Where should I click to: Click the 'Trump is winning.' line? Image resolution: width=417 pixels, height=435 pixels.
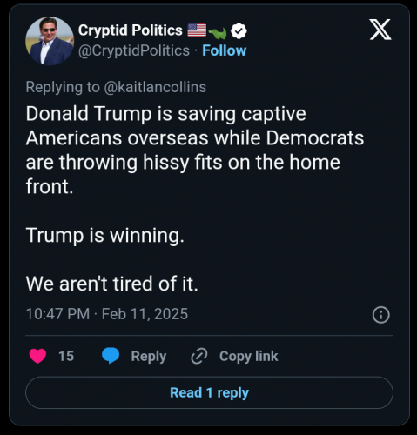tap(105, 236)
